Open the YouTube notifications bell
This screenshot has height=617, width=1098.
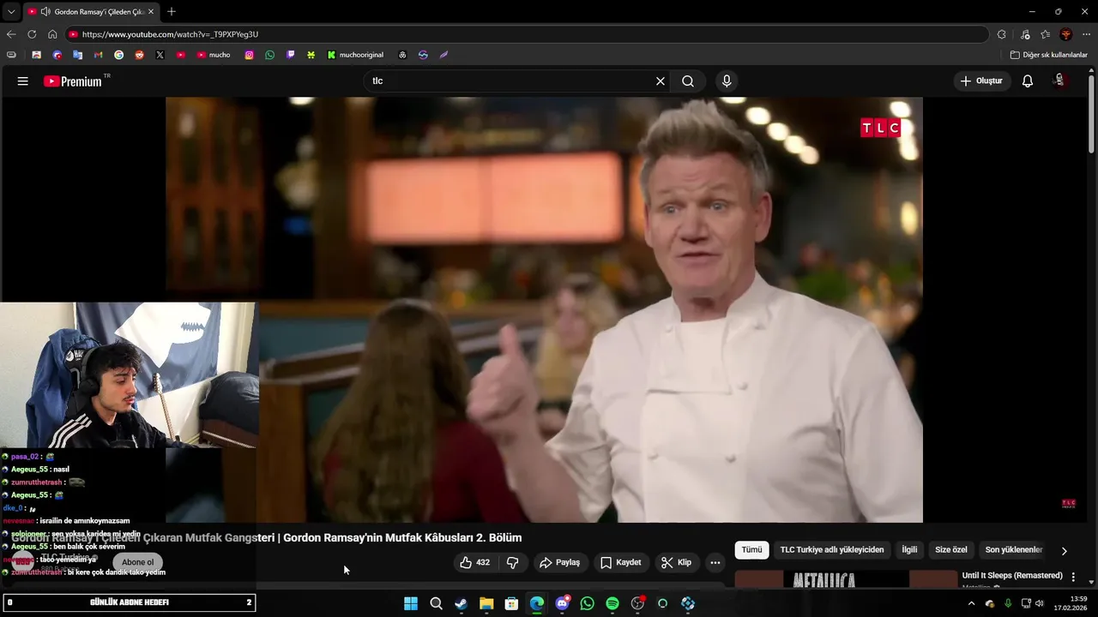click(x=1028, y=81)
